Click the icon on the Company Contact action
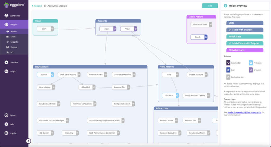Viewport: 271px width, 147px height. 133,104
